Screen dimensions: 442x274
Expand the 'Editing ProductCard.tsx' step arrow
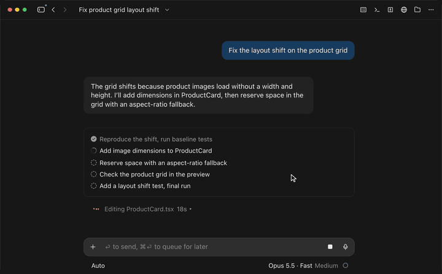coord(191,209)
